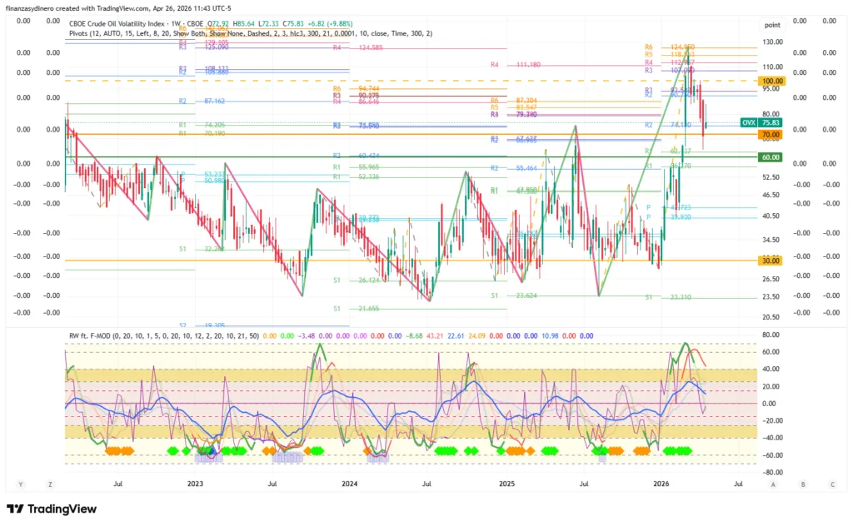Click the 'point' price scale unit label
The image size is (853, 526).
[x=772, y=25]
